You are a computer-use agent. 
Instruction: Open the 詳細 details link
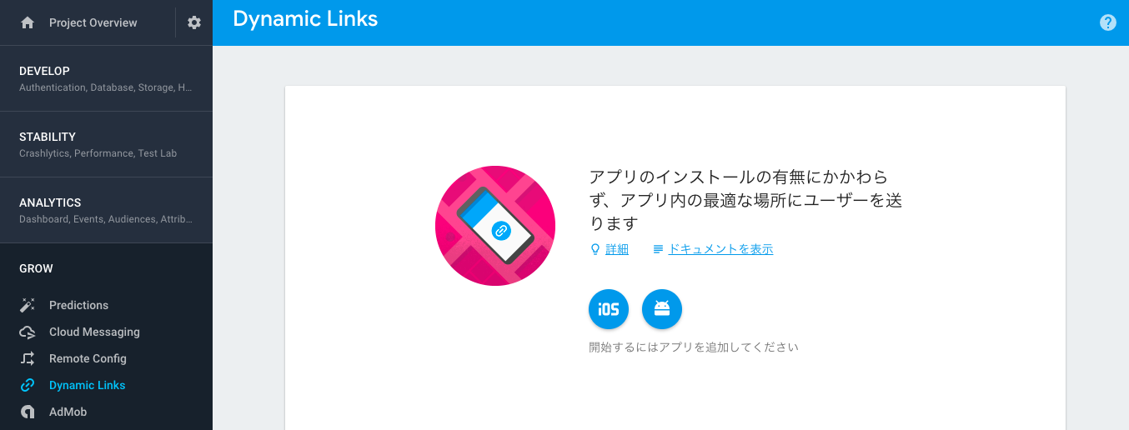point(617,249)
